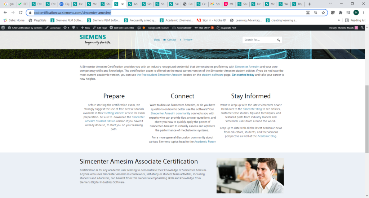369x198 pixels.
Task: Open the Learning Advantag... bookmark
Action: [246, 21]
